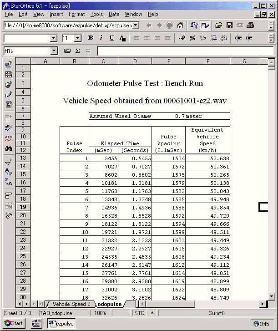Screen dimensions: 278x331
Task: Center text horizontally
Action: pyautogui.click(x=147, y=38)
